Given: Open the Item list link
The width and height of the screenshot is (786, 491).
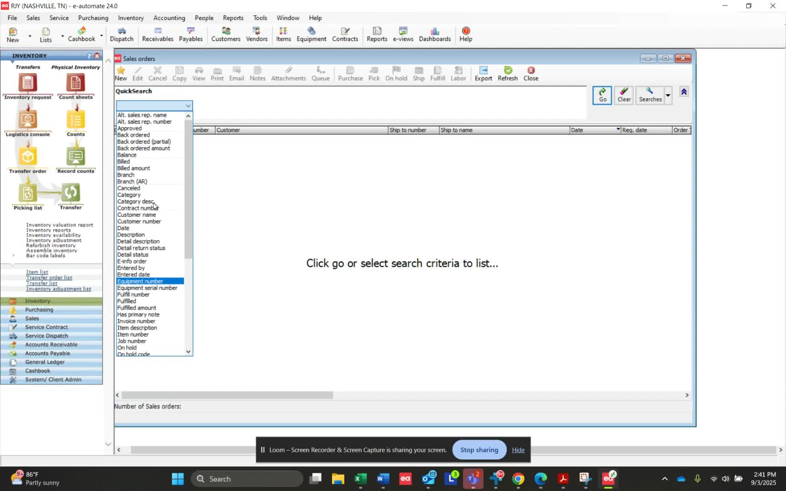Looking at the screenshot, I should 37,272.
